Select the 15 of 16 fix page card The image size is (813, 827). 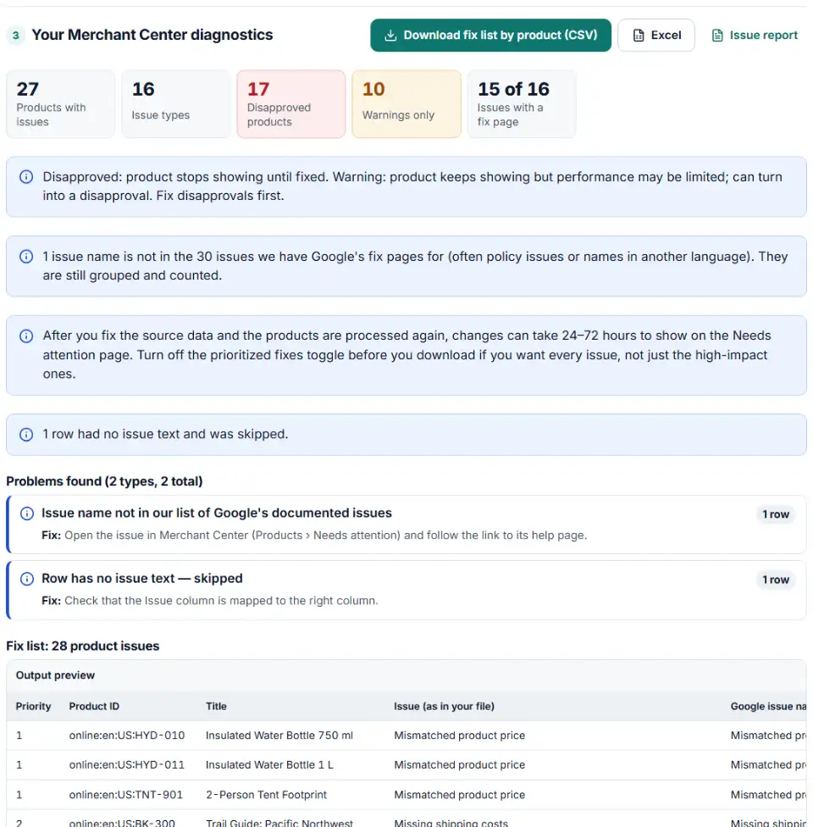tap(522, 104)
